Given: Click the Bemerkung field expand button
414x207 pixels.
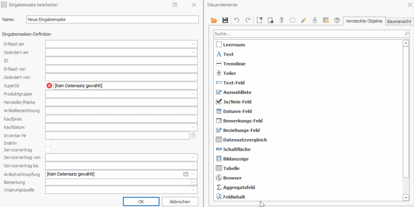Looking at the screenshot, I should coord(194,182).
